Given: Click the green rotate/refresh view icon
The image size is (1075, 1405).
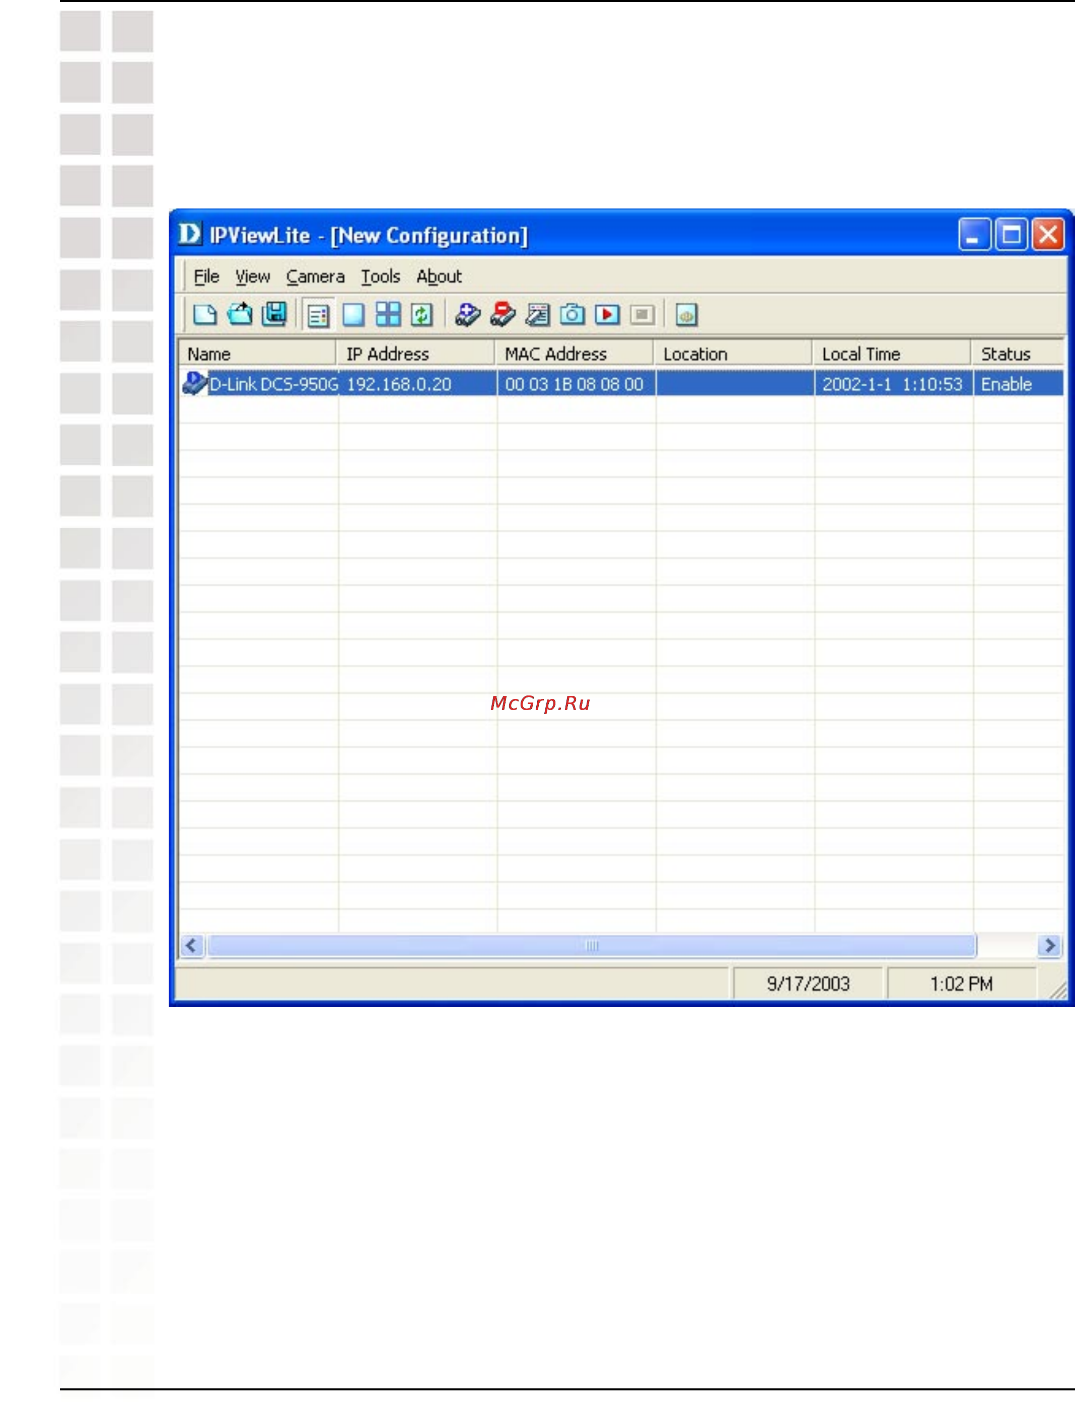Looking at the screenshot, I should pyautogui.click(x=421, y=315).
